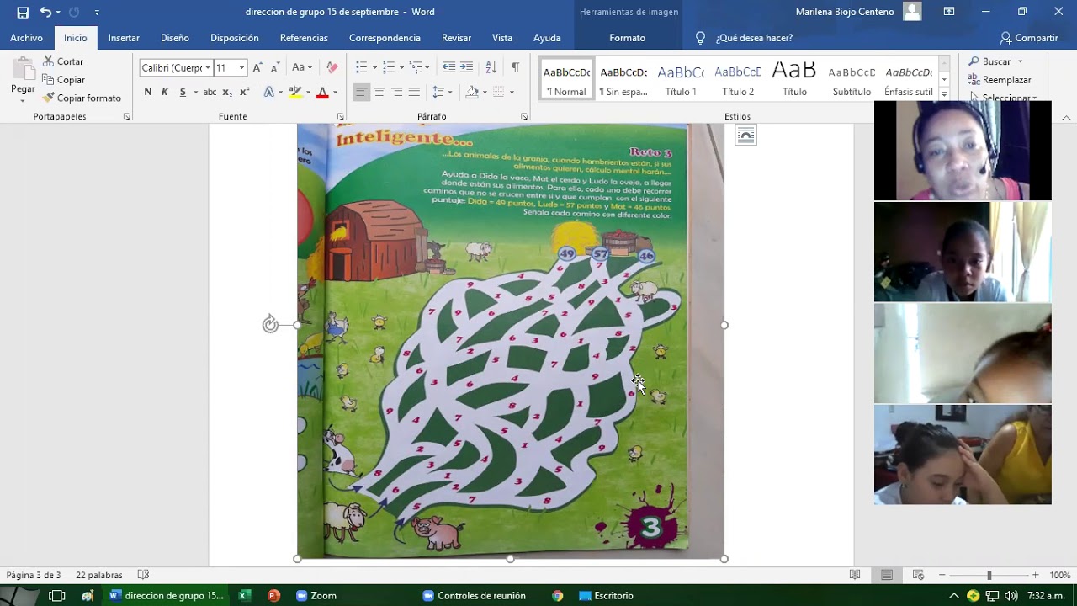Click the zoom slider handle

[989, 575]
